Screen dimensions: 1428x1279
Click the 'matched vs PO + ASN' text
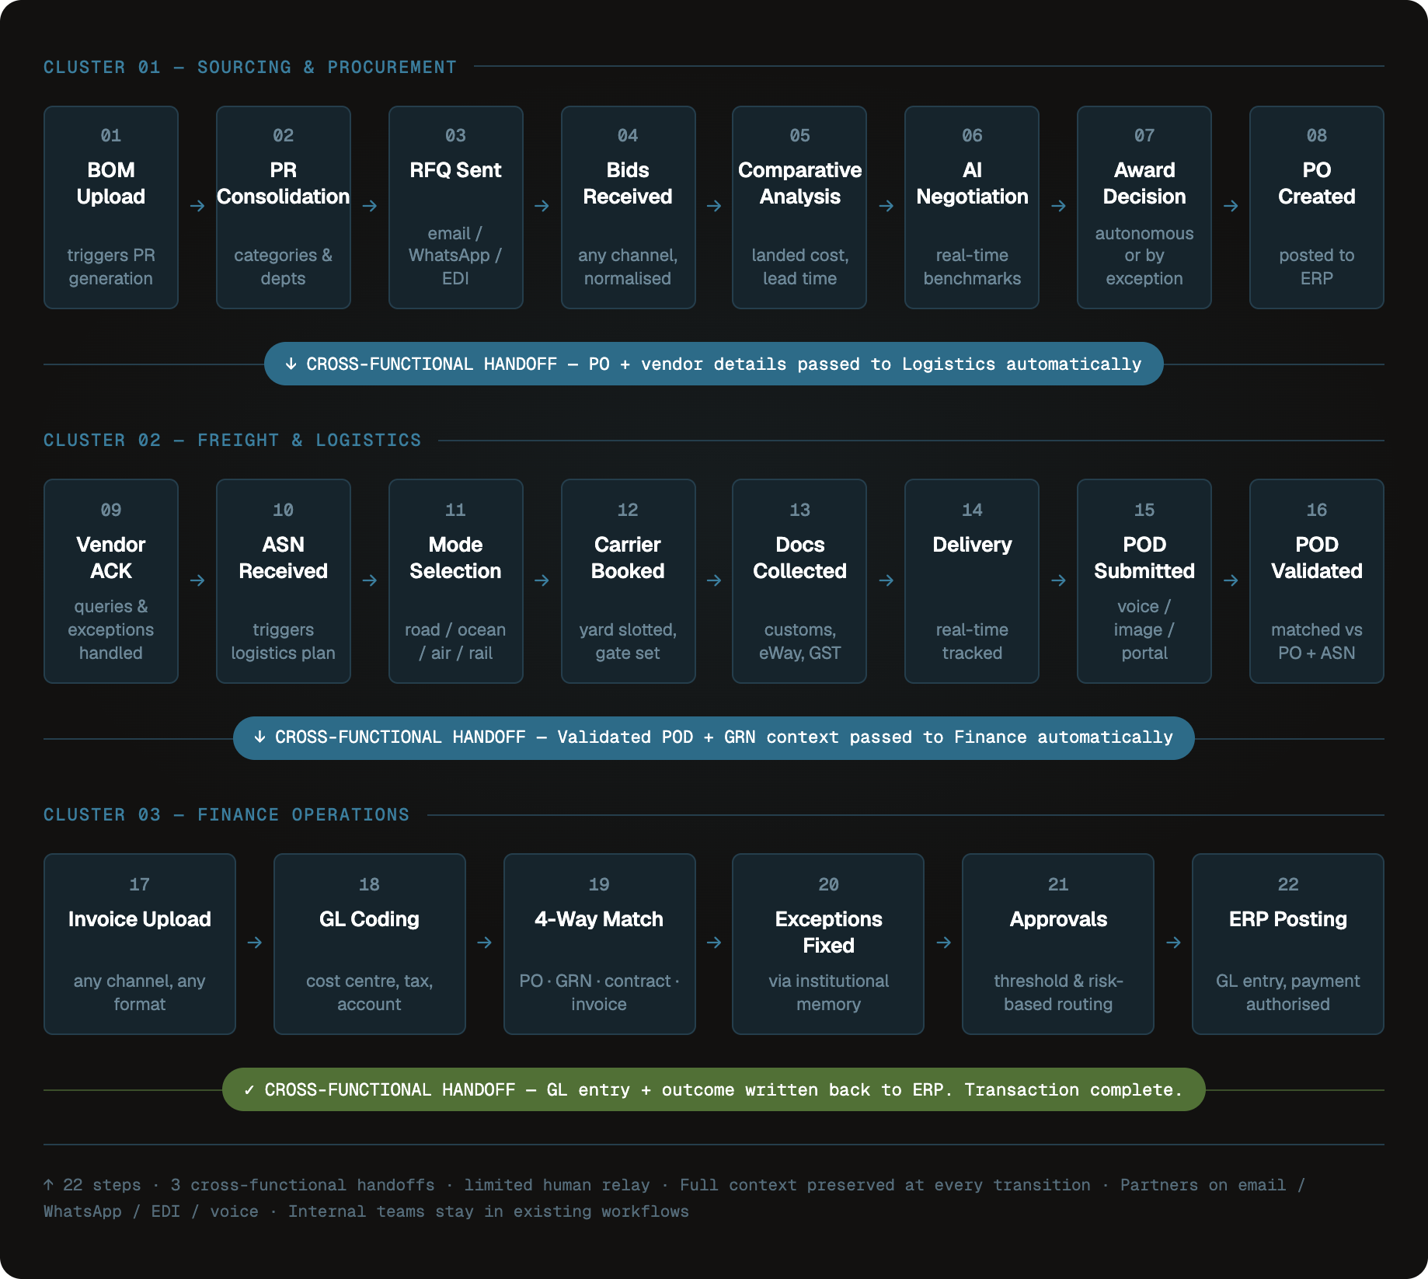(x=1317, y=641)
